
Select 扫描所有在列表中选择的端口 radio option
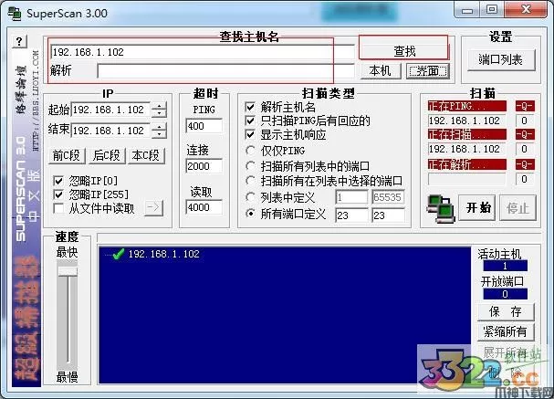(250, 181)
